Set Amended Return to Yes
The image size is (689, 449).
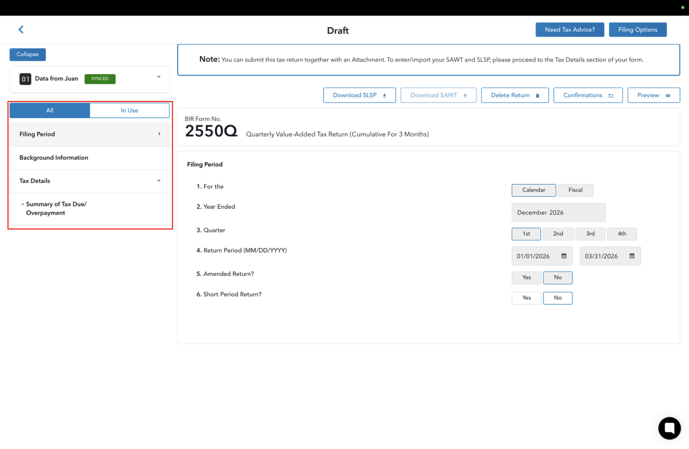click(527, 278)
